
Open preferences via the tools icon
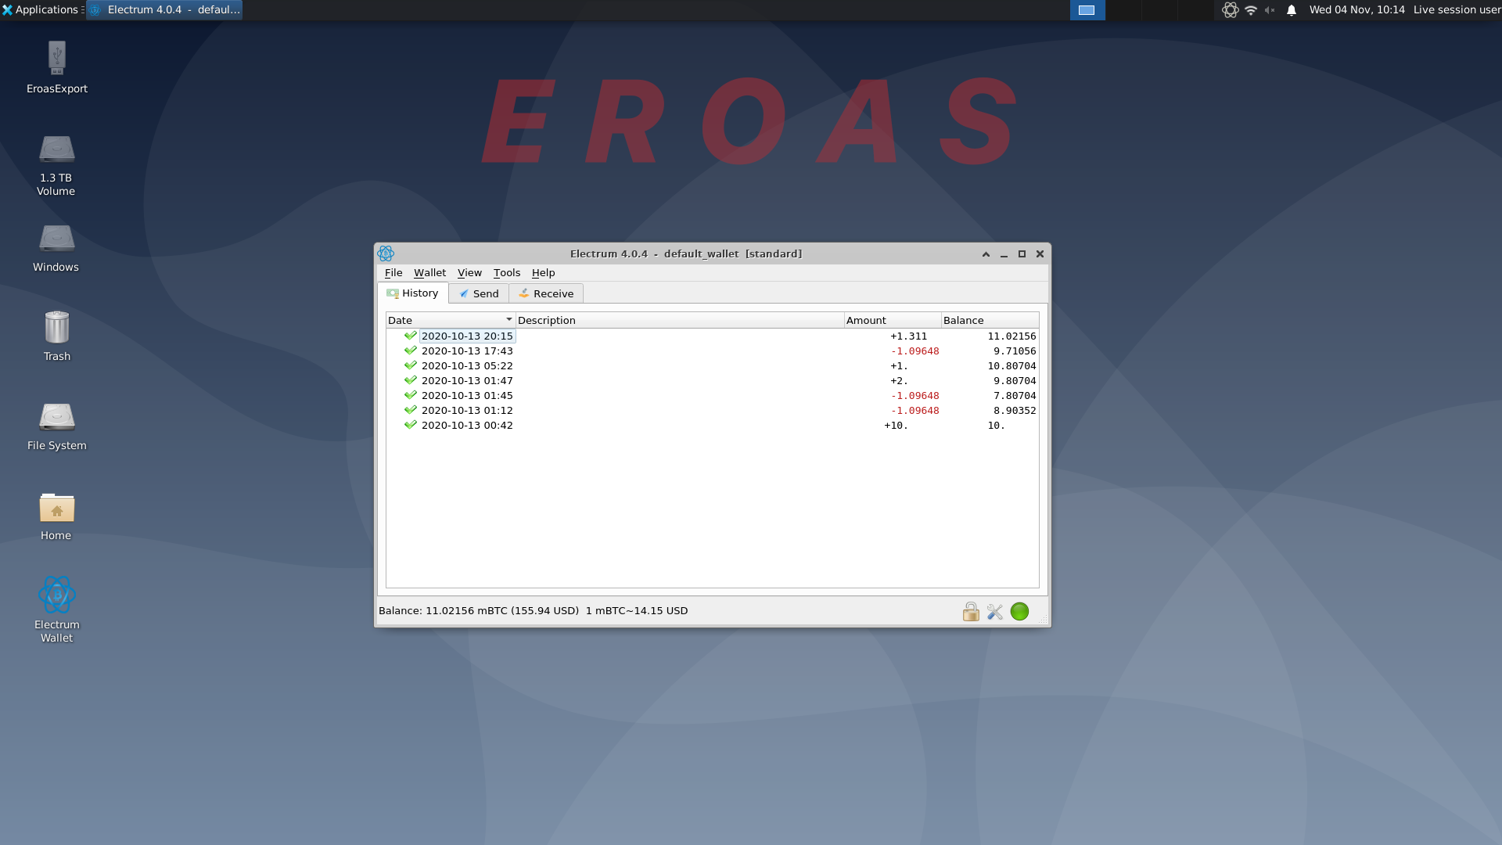[x=995, y=612]
